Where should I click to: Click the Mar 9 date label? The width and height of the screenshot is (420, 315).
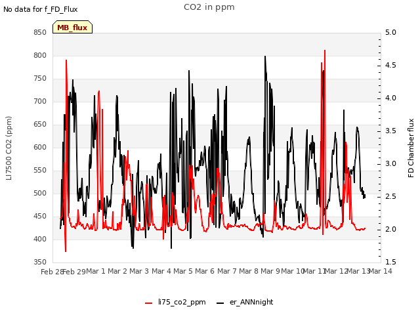coord(270,271)
